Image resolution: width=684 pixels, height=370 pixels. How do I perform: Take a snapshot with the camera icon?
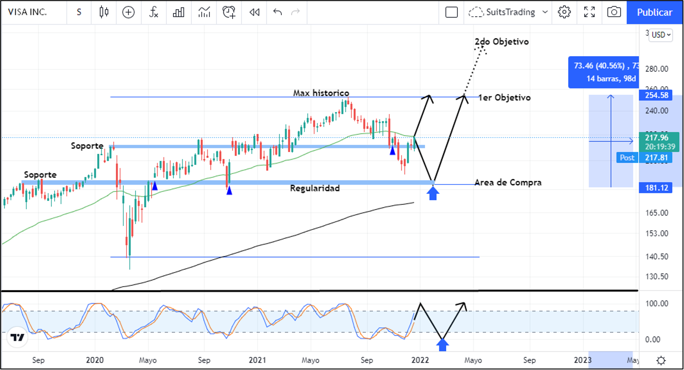click(x=614, y=12)
